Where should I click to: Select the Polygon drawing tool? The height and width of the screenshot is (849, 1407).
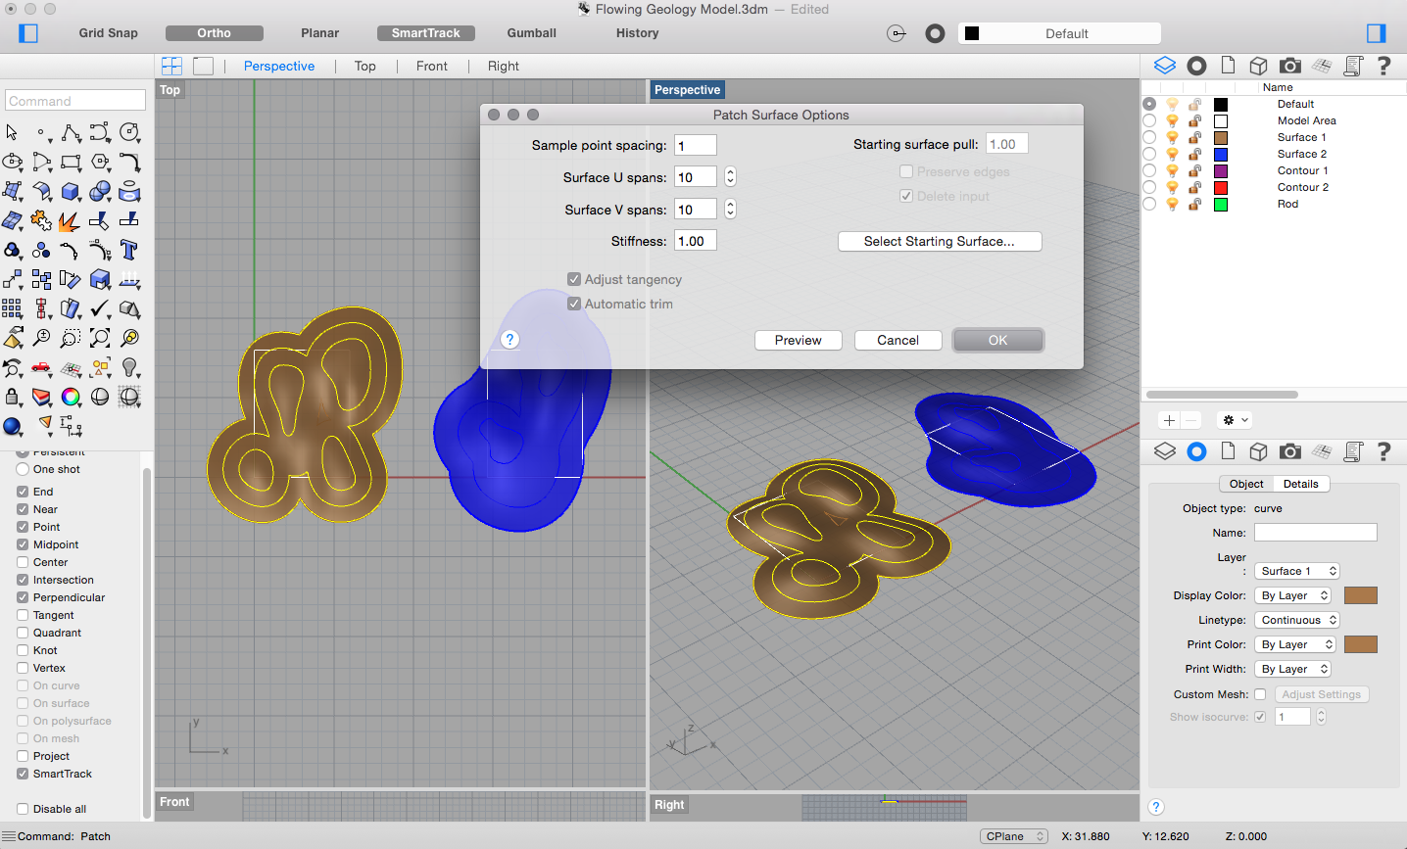pos(100,162)
